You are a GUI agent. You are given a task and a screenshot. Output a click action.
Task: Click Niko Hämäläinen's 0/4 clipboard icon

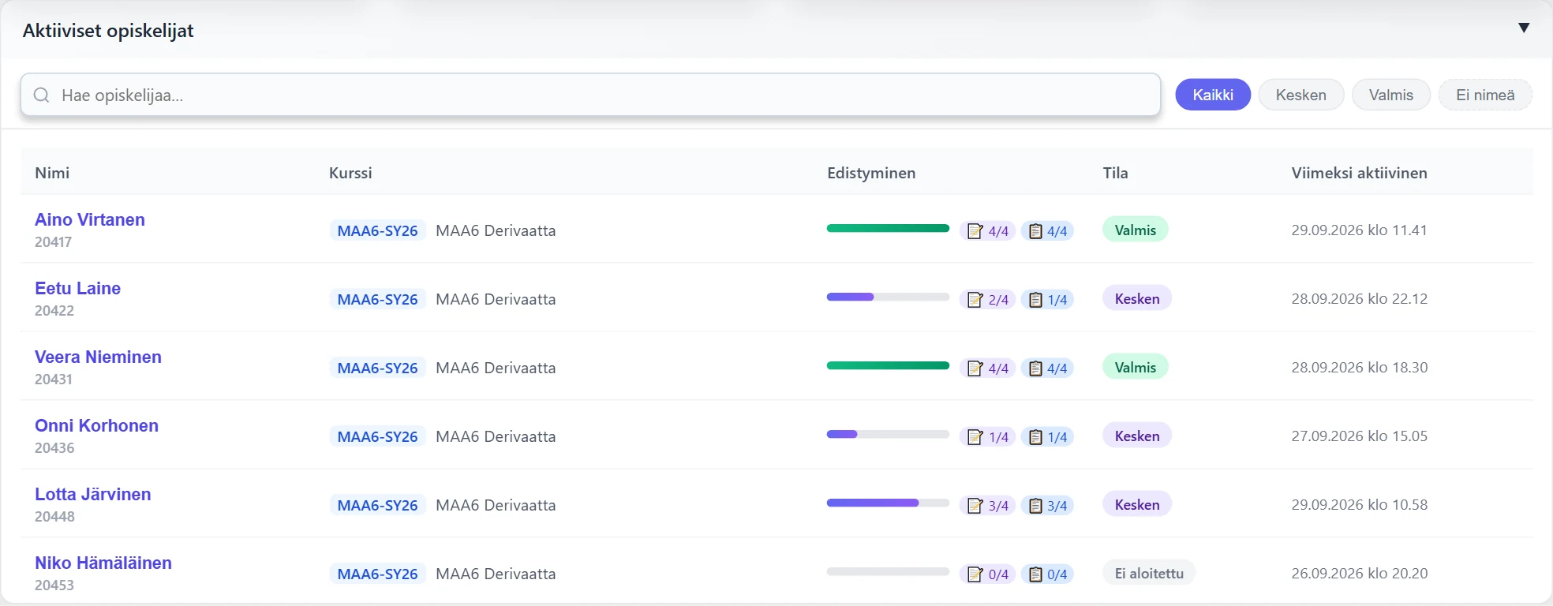(1035, 574)
